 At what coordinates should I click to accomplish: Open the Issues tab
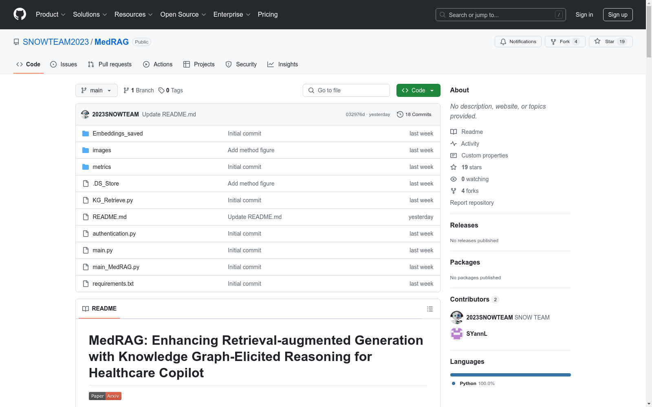pyautogui.click(x=64, y=64)
